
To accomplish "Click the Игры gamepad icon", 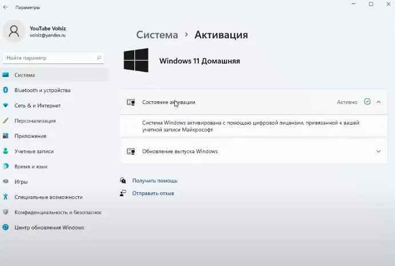I will tap(6, 181).
